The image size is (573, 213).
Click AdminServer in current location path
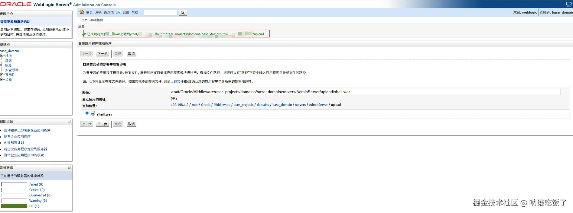pos(318,105)
